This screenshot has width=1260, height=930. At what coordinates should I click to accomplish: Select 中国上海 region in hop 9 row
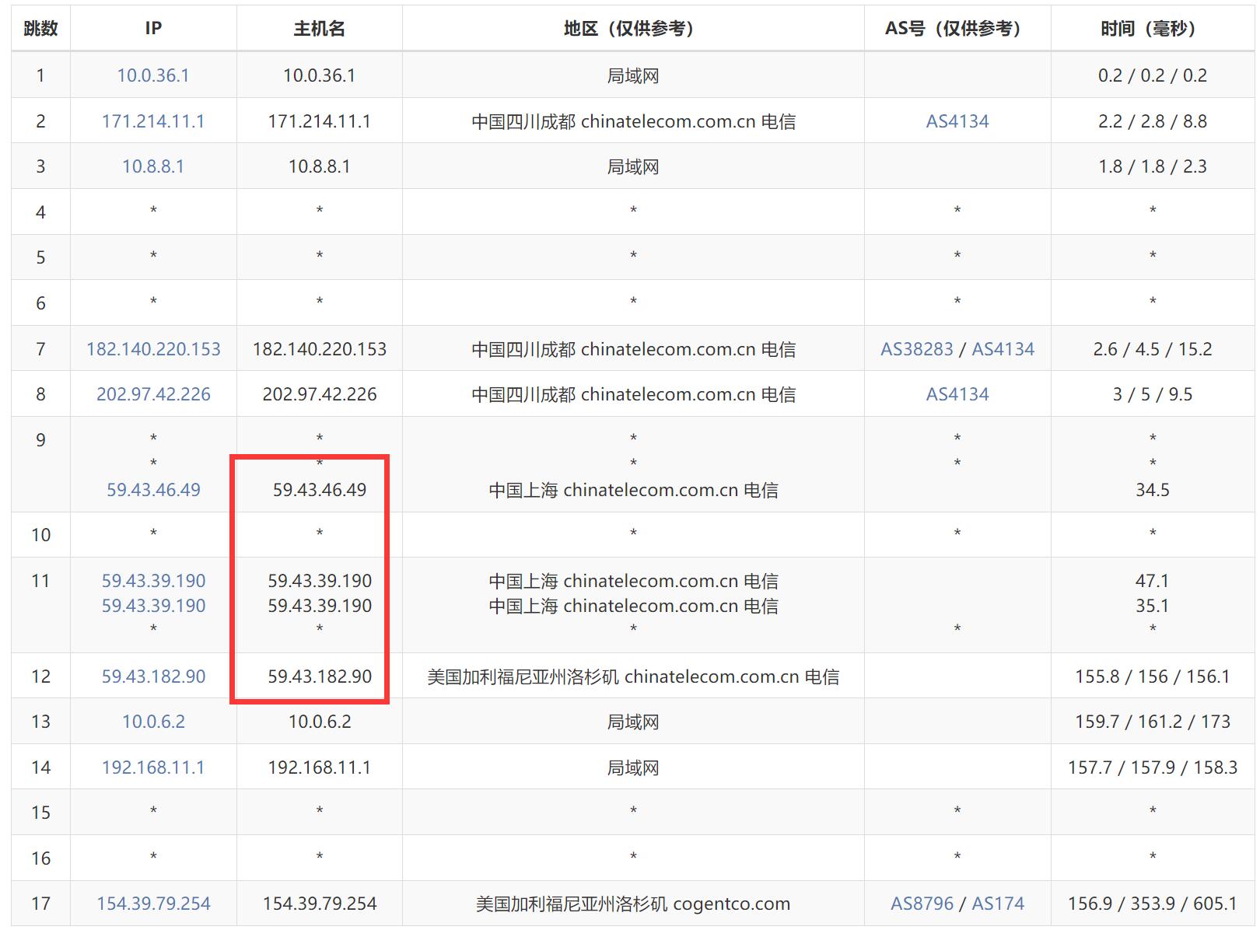pos(633,490)
